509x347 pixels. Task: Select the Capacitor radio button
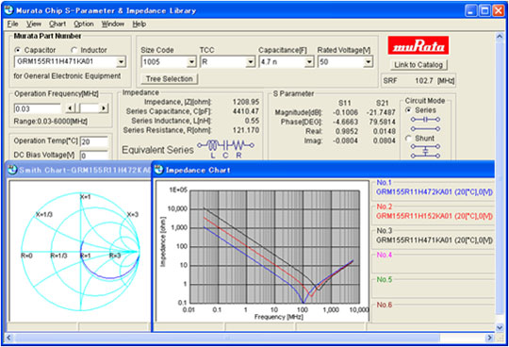18,50
